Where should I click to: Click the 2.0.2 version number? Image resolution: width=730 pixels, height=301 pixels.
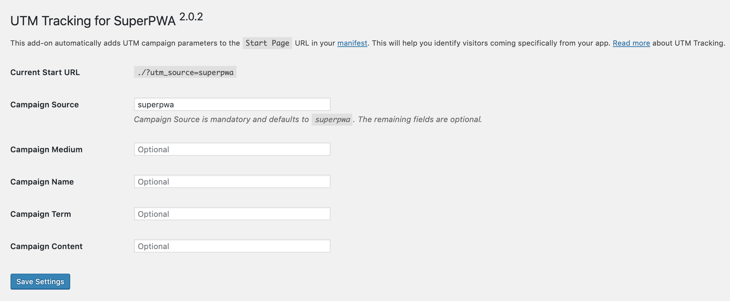click(191, 17)
